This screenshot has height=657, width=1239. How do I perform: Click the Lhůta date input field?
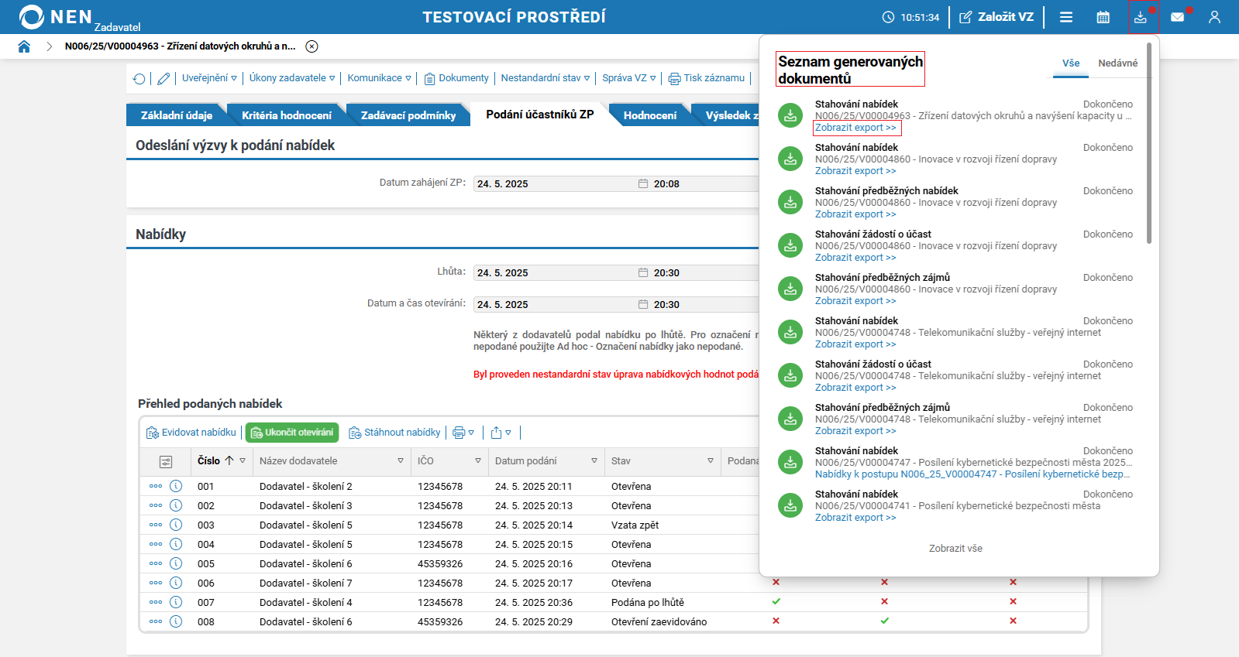pyautogui.click(x=554, y=273)
